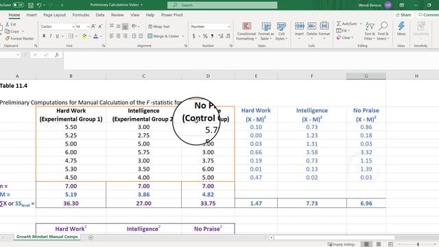The height and width of the screenshot is (247, 439).
Task: Add a new sheet with plus button
Action: (91, 237)
